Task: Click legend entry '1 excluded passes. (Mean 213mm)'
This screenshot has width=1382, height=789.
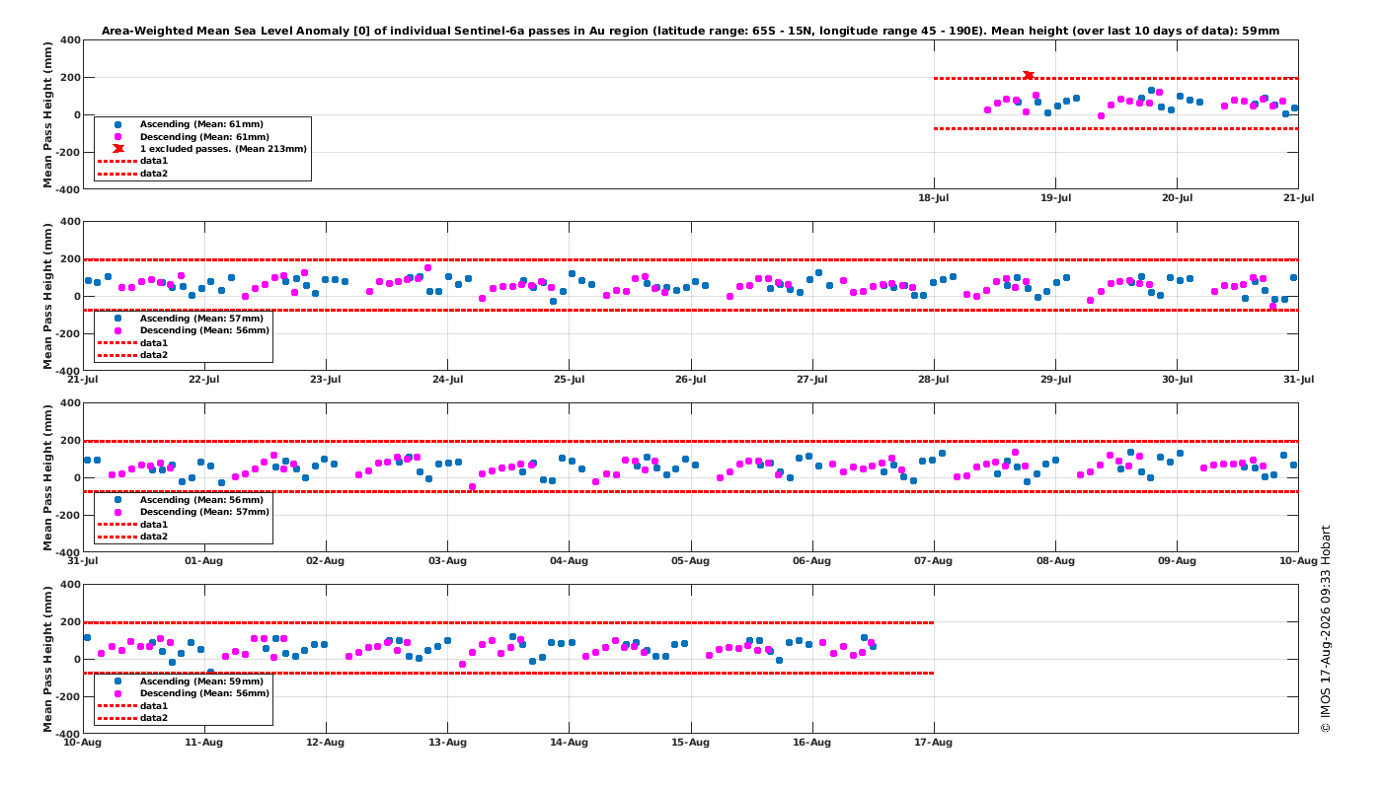Action: coord(223,149)
